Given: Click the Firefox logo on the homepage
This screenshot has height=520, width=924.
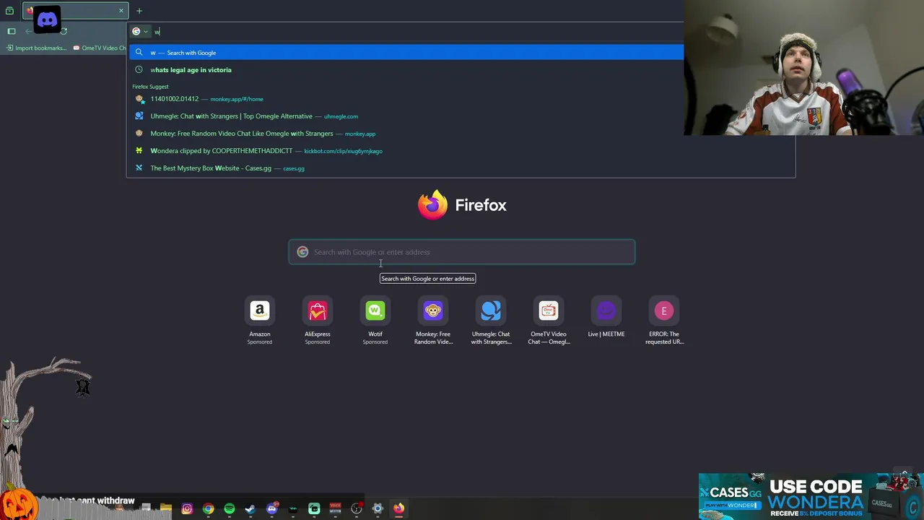Looking at the screenshot, I should [x=432, y=204].
